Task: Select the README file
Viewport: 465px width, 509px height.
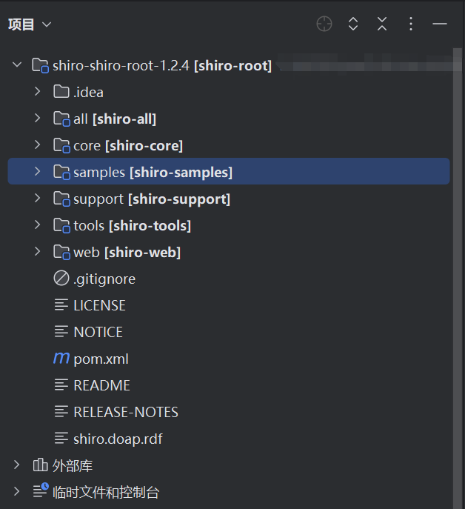Action: click(101, 385)
